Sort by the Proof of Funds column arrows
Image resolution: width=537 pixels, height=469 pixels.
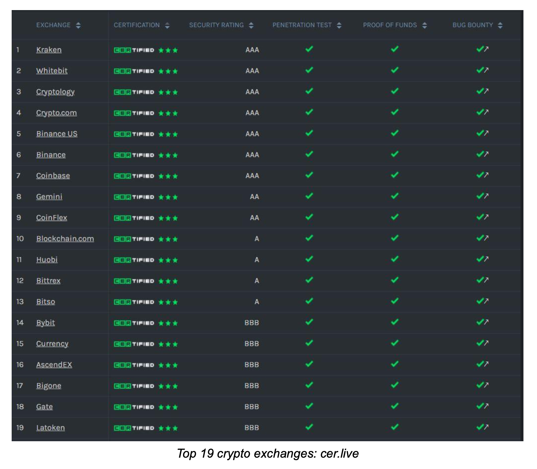tap(424, 25)
